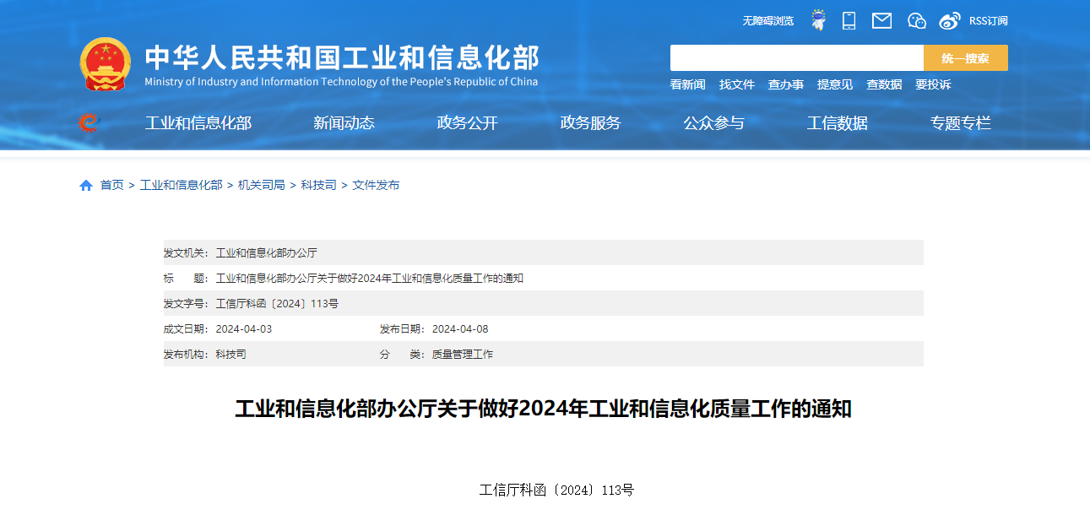Image resolution: width=1090 pixels, height=515 pixels.
Task: Click the 要投诉 quick link
Action: click(933, 84)
